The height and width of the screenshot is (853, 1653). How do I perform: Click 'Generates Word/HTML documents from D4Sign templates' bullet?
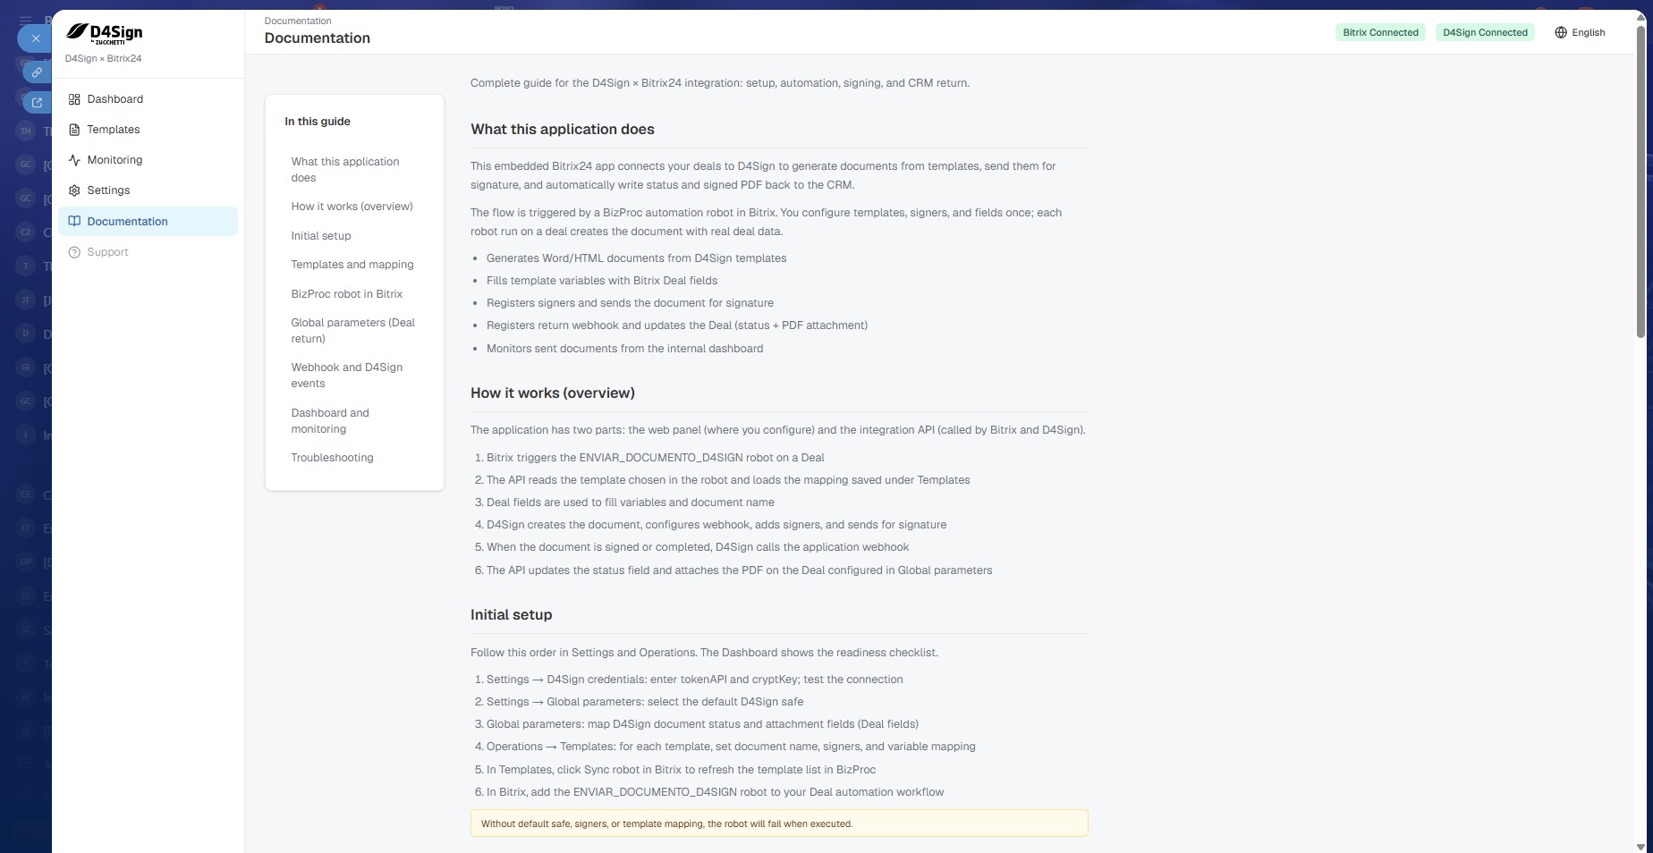(x=637, y=258)
